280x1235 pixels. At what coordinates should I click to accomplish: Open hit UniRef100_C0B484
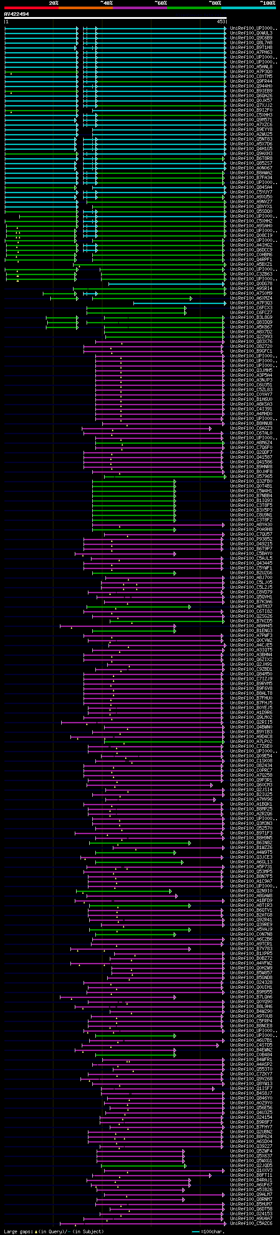251,1054
